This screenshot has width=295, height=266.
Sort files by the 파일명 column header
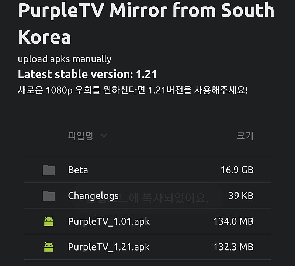(80, 136)
